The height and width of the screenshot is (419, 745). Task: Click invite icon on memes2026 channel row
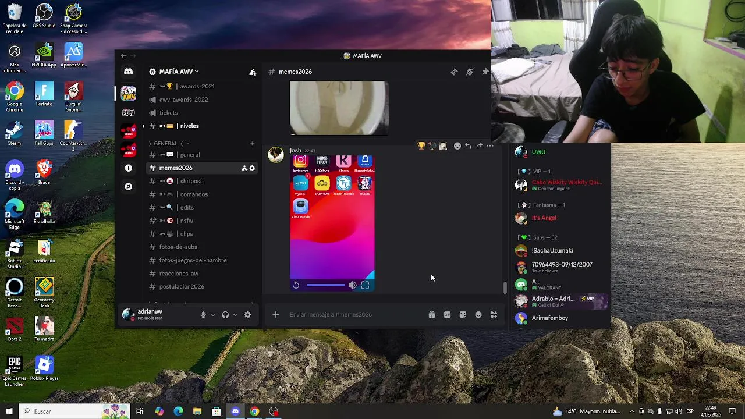click(x=244, y=168)
